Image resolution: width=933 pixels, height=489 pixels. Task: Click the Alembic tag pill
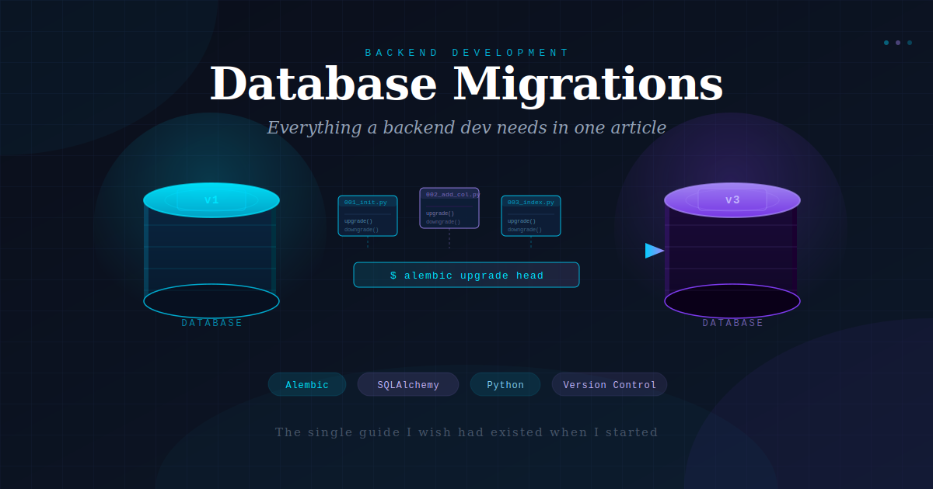pyautogui.click(x=307, y=384)
